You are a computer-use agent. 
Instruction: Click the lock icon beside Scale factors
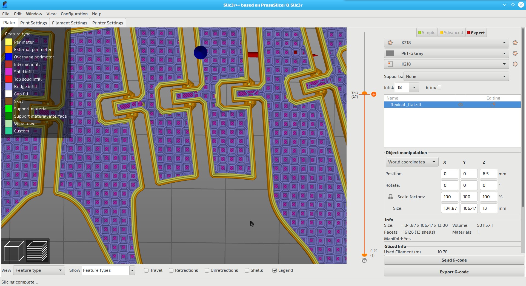point(390,197)
